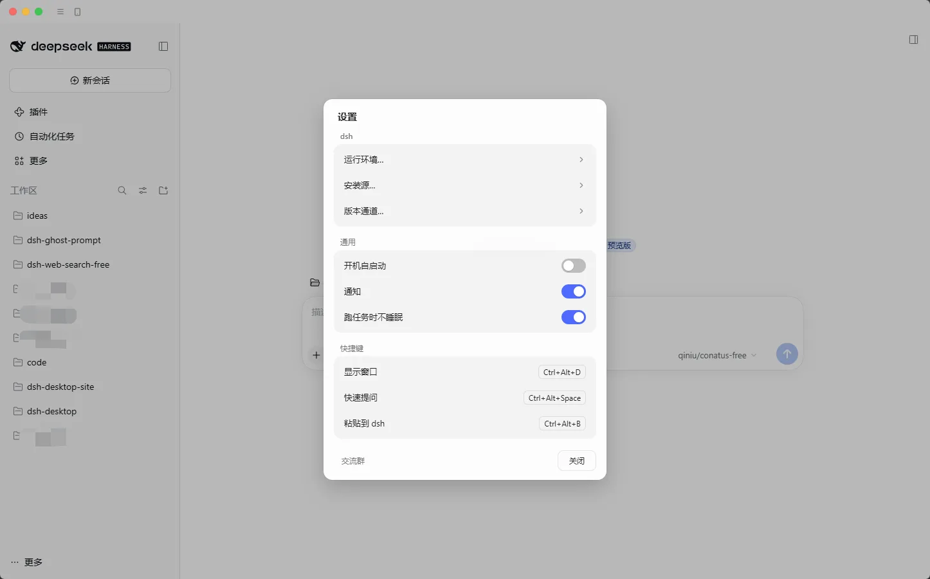930x579 pixels.
Task: Disable 跑任务时不睡眠 switch
Action: coord(574,317)
